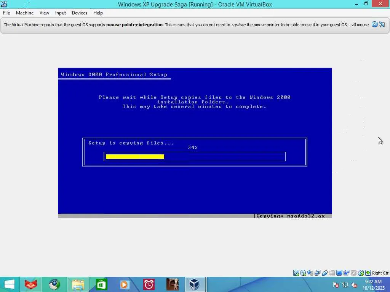This screenshot has height=292, width=390.
Task: Open the Windows Start button
Action: pyautogui.click(x=10, y=284)
